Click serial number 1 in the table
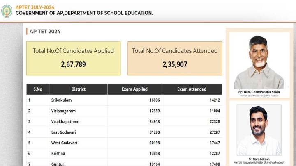 pos(29,100)
